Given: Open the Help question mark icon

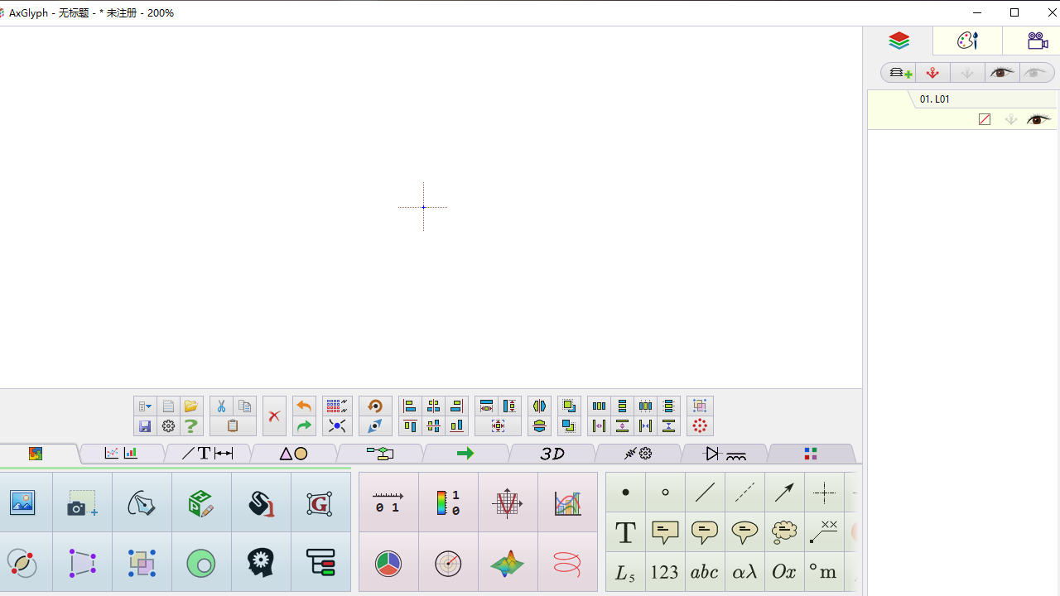Looking at the screenshot, I should pos(191,425).
